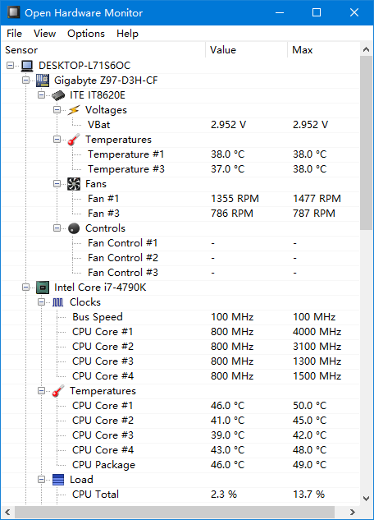Collapse the CPU Temperatures group
374x520 pixels.
[41, 391]
